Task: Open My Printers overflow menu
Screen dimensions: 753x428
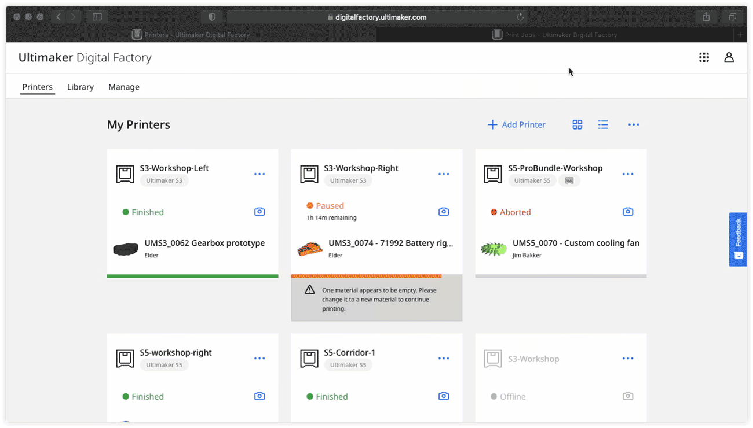Action: (x=634, y=124)
